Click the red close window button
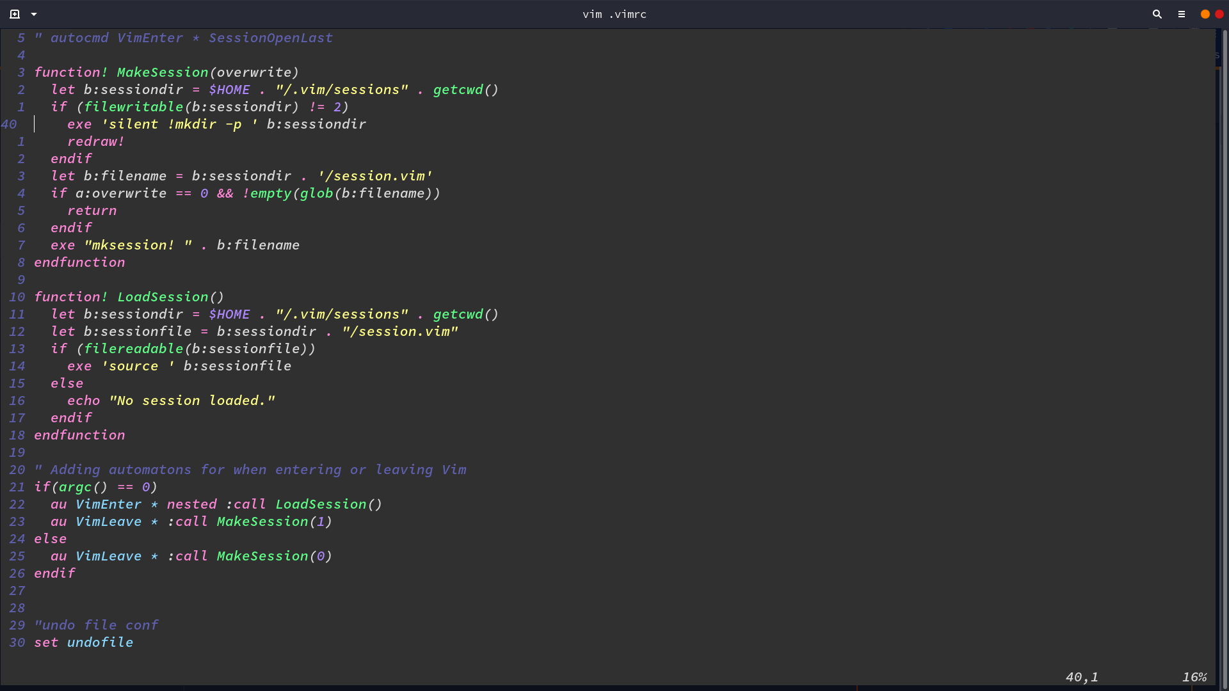The height and width of the screenshot is (691, 1229). click(1219, 14)
